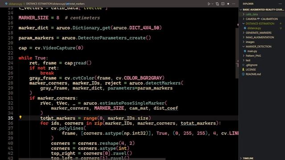
Task: Split the editor to the right
Action: [223, 4]
